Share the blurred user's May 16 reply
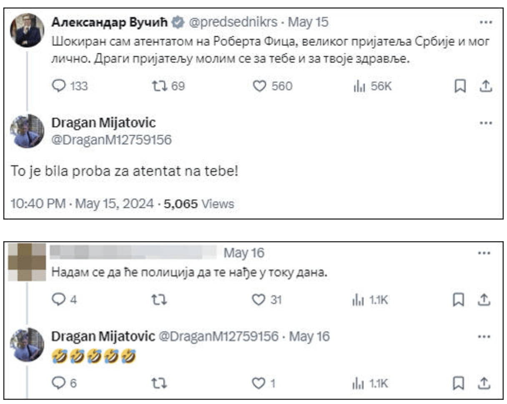 pos(484,300)
